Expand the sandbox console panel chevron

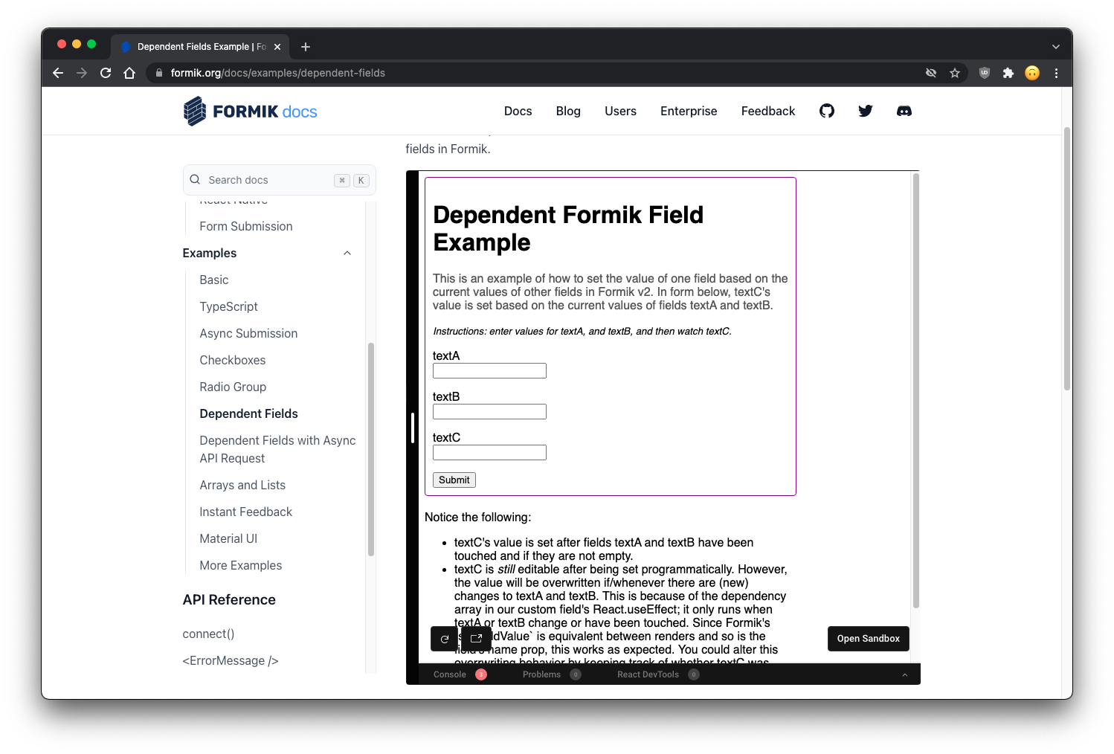904,674
